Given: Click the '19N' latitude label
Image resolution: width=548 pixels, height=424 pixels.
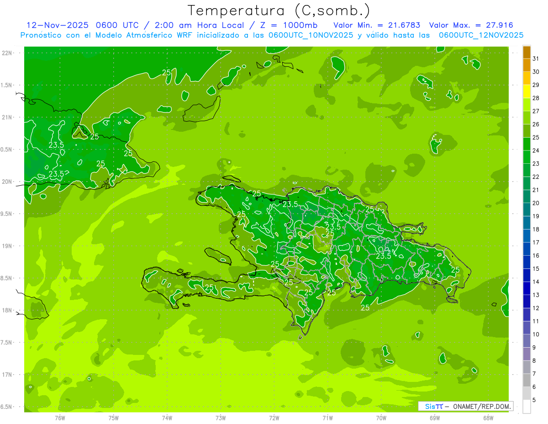Looking at the screenshot, I should click(x=6, y=246).
